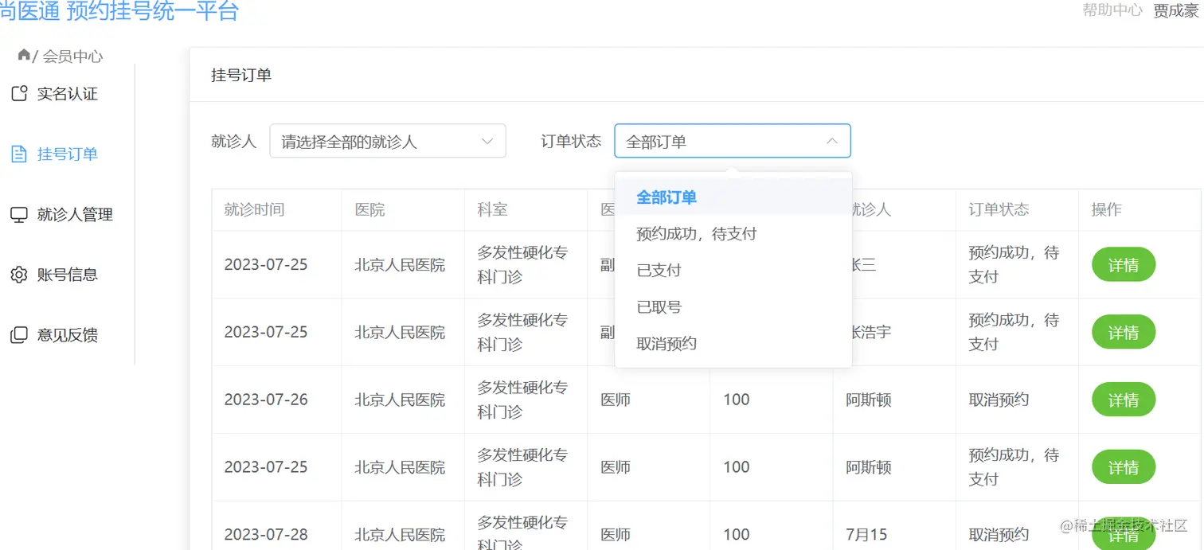Choose 预约成功，待支付 option
1204x550 pixels.
(x=733, y=234)
